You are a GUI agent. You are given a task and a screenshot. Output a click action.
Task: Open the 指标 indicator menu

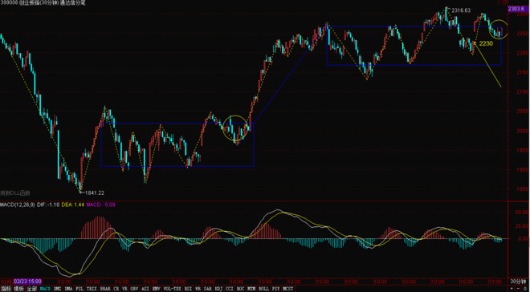click(6, 289)
